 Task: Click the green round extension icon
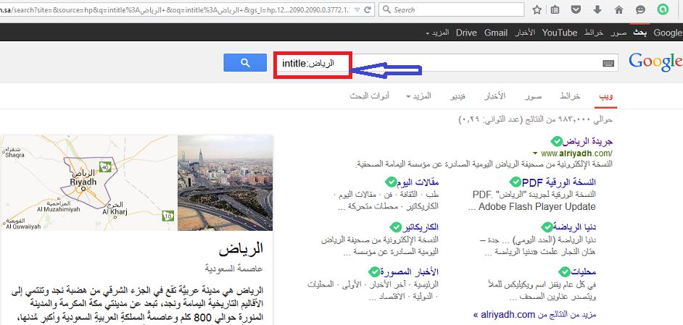point(663,9)
